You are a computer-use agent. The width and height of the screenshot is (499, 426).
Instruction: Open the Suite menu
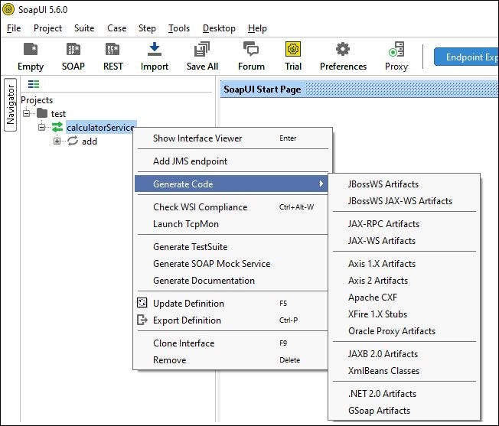[x=84, y=28]
